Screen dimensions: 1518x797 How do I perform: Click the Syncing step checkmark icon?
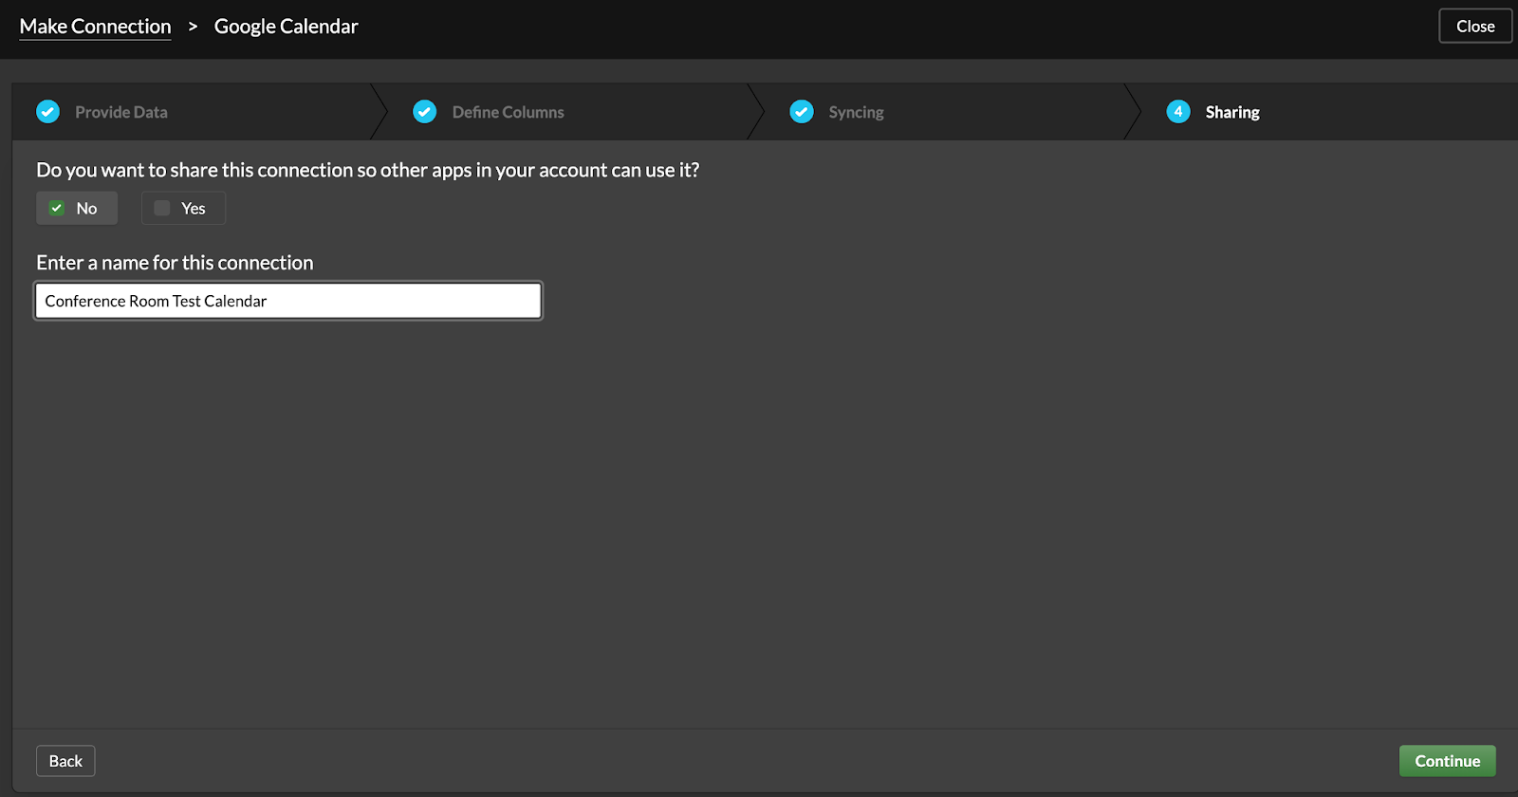[x=802, y=112]
